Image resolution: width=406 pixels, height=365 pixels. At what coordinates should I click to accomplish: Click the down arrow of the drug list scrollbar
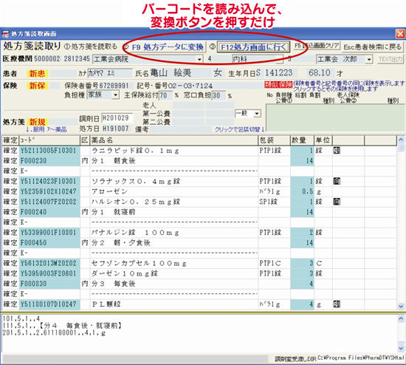click(401, 306)
